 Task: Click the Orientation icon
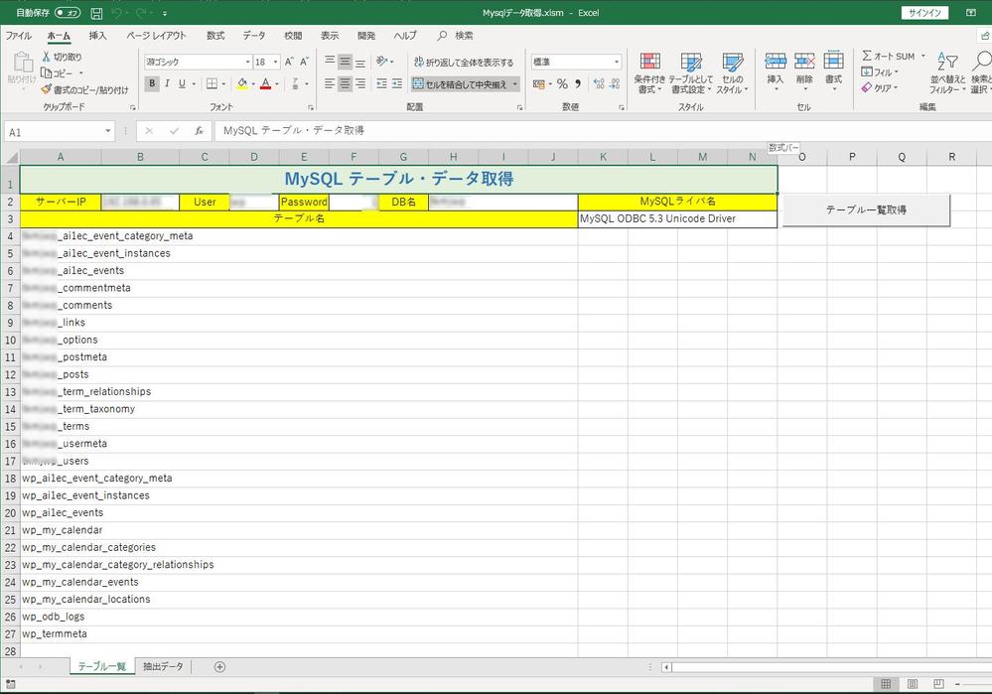[381, 62]
